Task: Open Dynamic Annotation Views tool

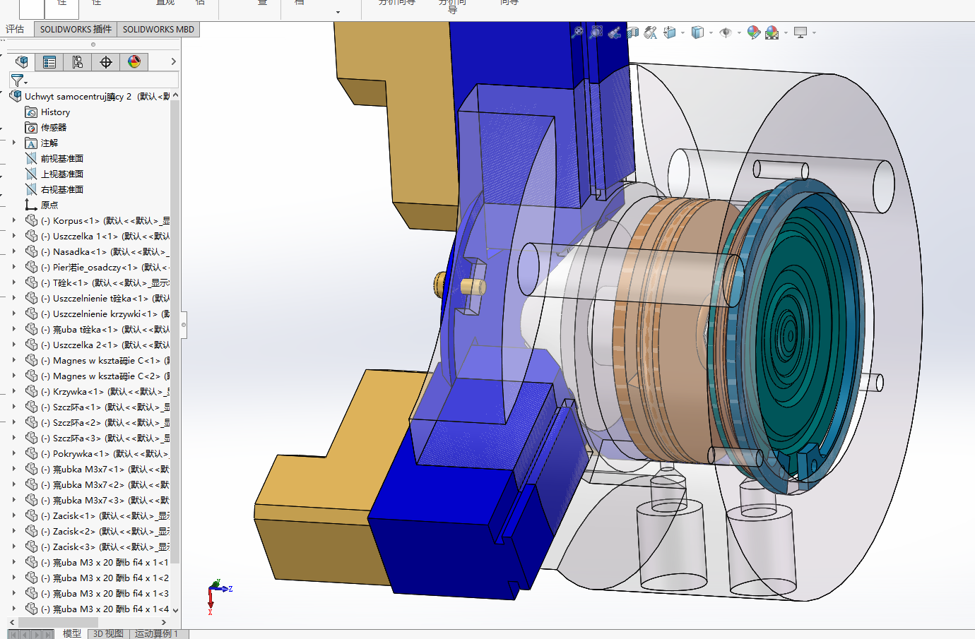Action: coord(651,32)
